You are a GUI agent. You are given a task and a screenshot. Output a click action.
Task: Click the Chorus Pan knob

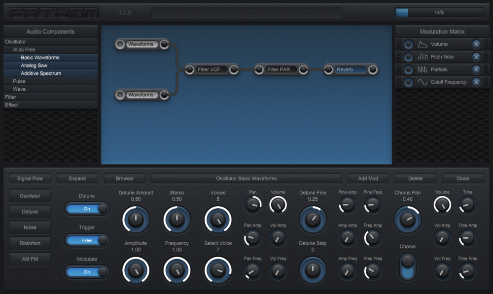(408, 220)
